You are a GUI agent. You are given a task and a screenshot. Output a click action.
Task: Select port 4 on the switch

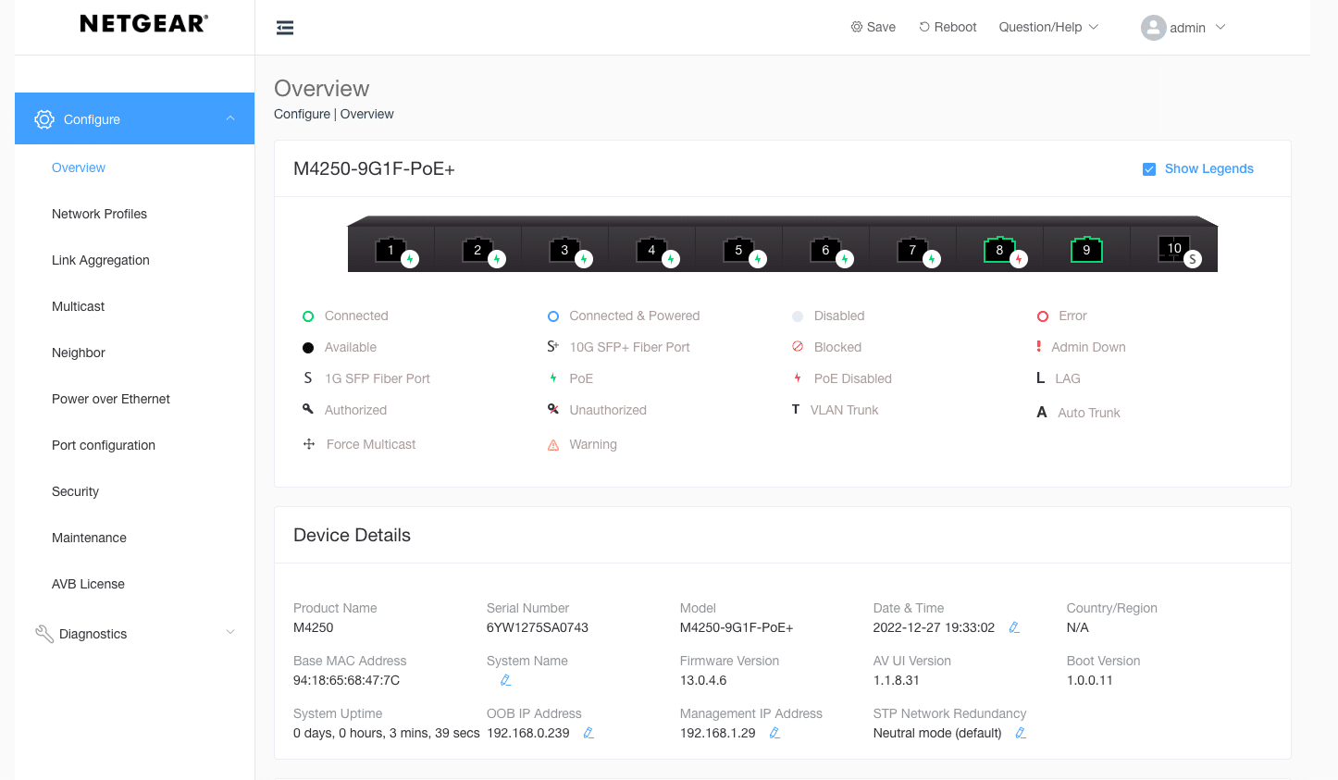pos(651,250)
